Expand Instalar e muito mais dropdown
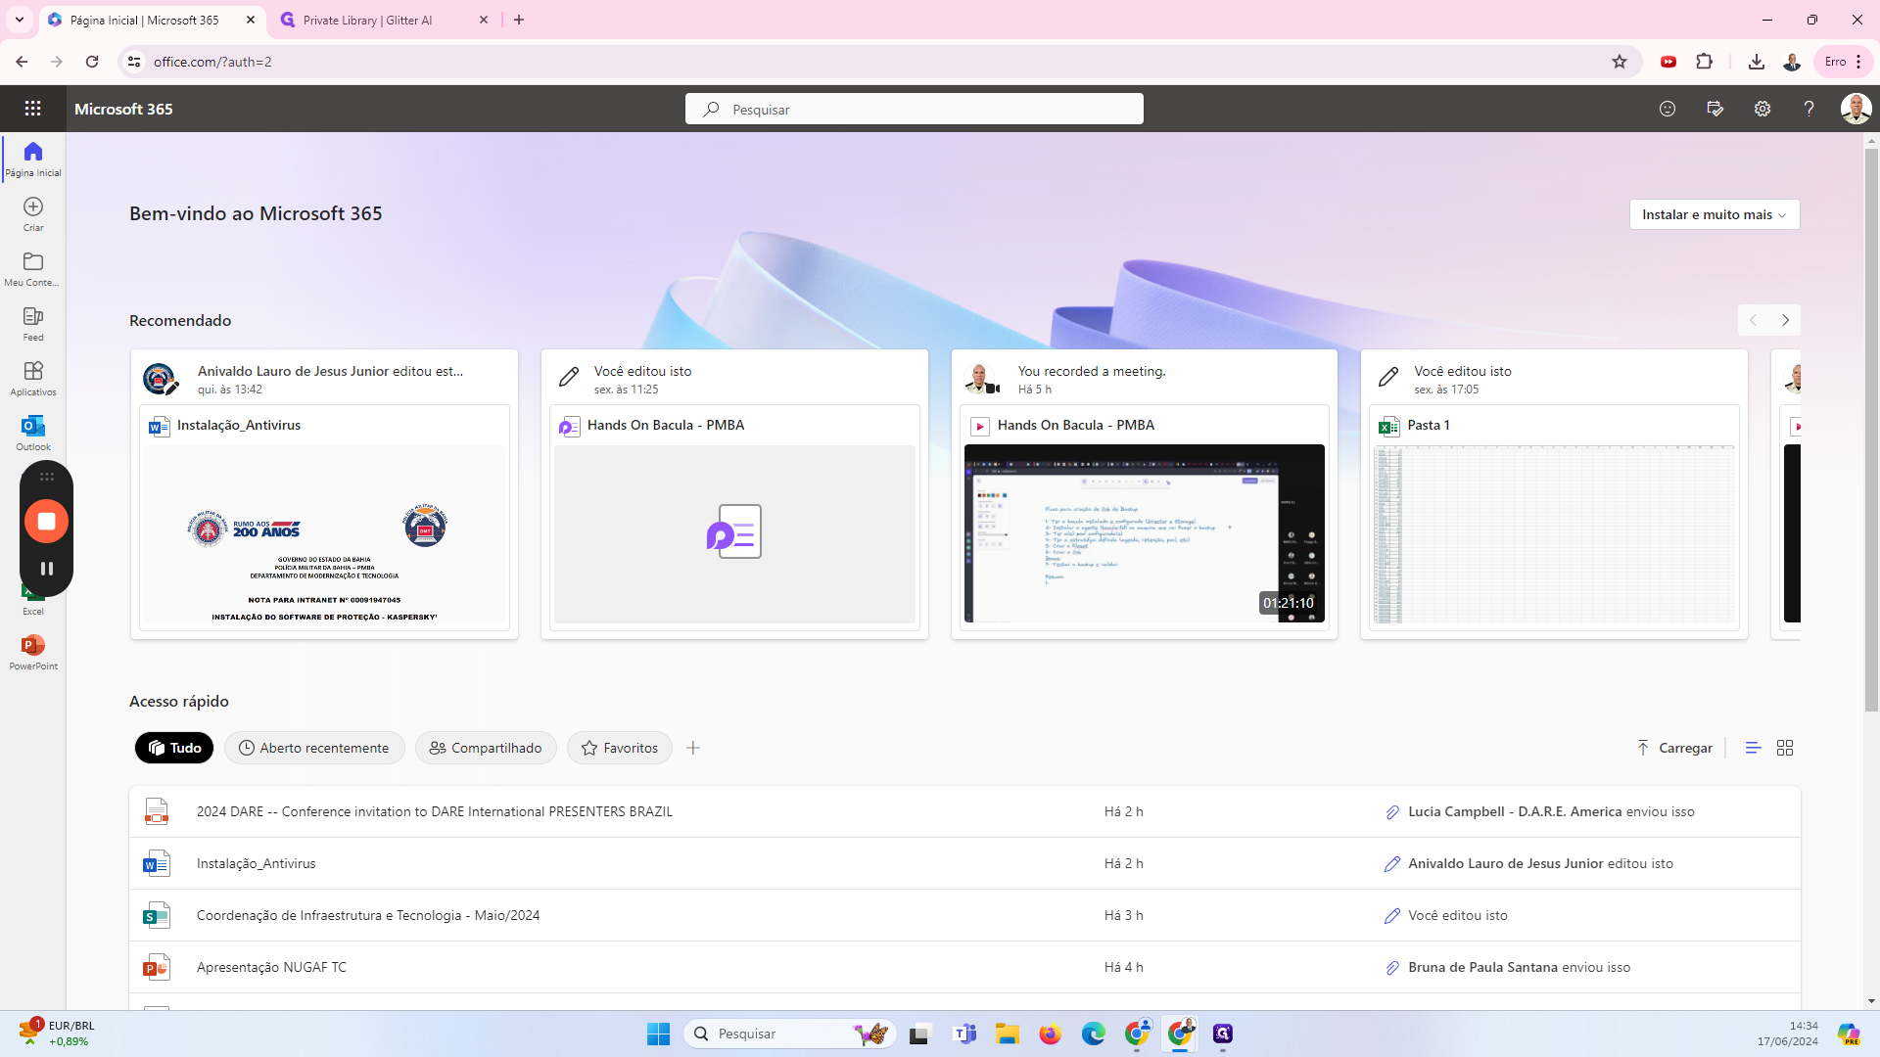The image size is (1880, 1057). pos(1715,214)
